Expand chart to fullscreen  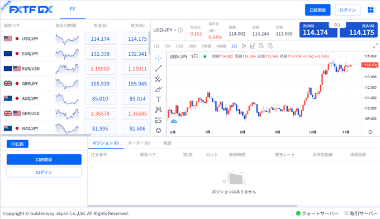click(376, 46)
